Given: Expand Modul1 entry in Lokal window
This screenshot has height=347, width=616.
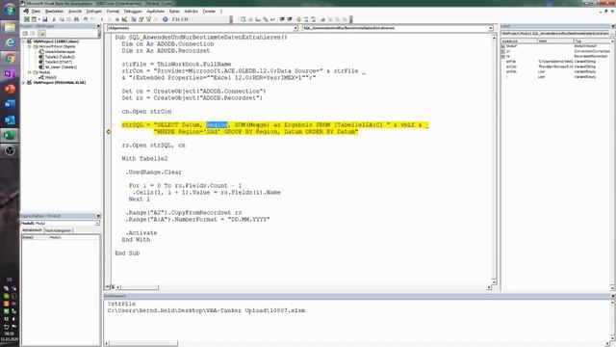Looking at the screenshot, I should click(x=503, y=46).
